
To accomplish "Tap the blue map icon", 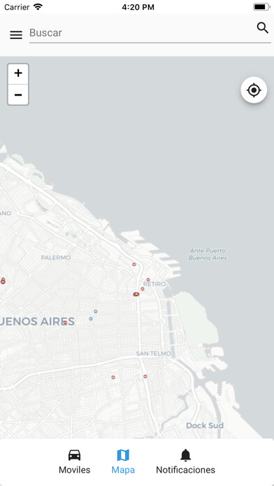I will [123, 455].
